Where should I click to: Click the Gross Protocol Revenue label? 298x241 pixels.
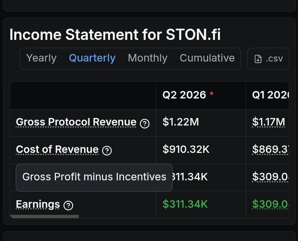pos(76,122)
